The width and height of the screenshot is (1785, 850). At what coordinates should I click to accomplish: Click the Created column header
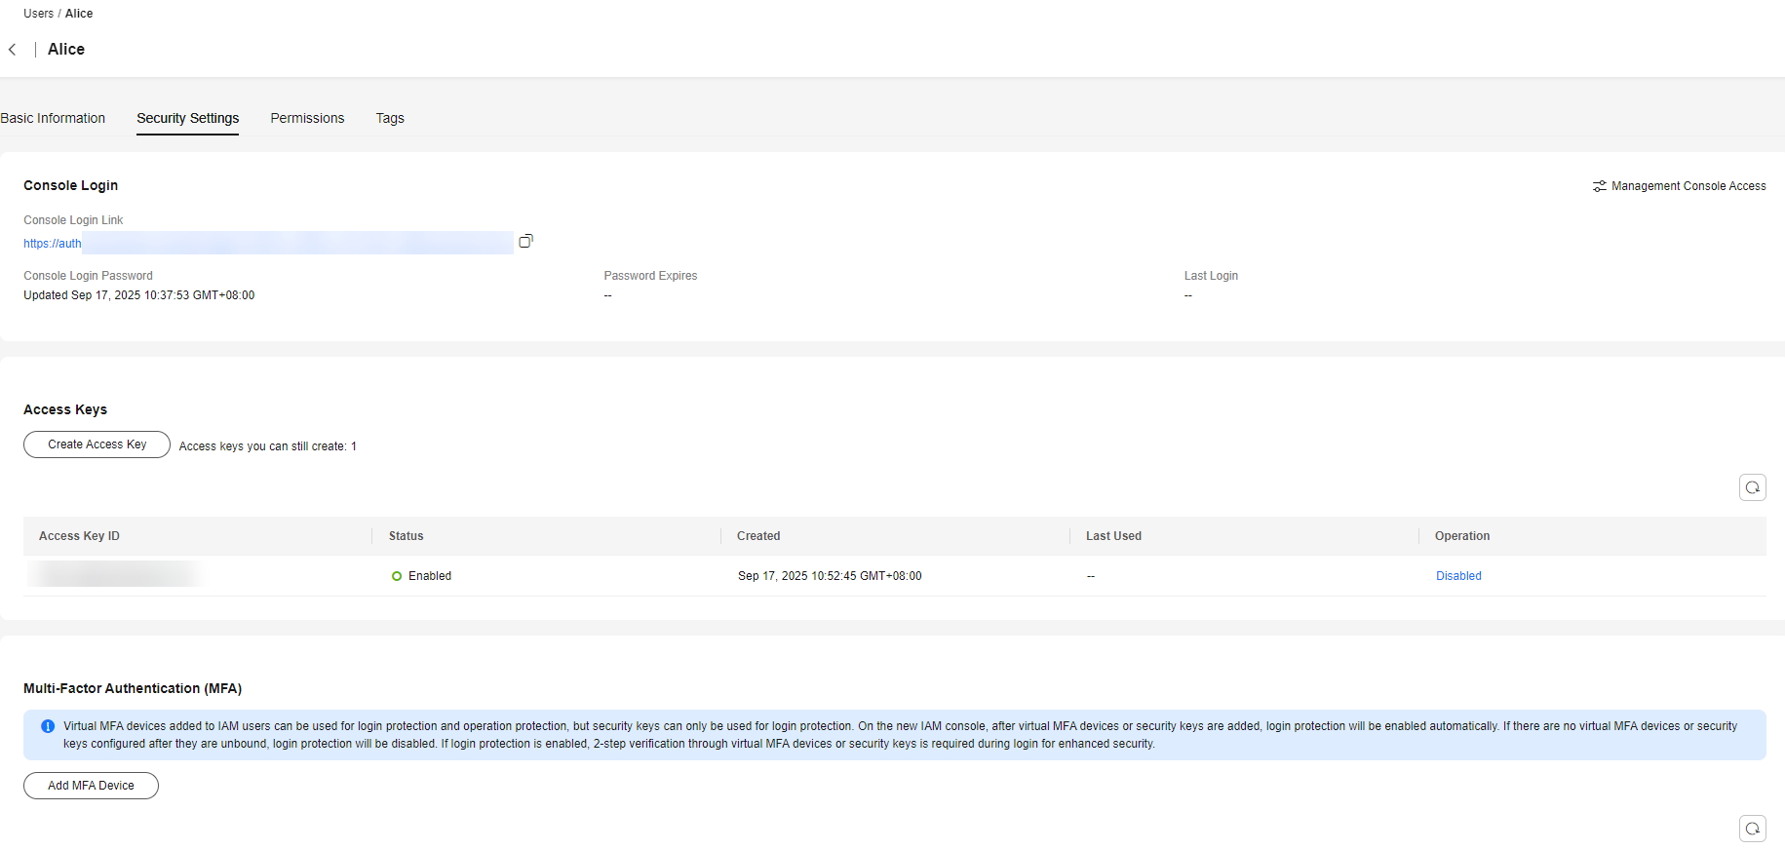coord(757,536)
